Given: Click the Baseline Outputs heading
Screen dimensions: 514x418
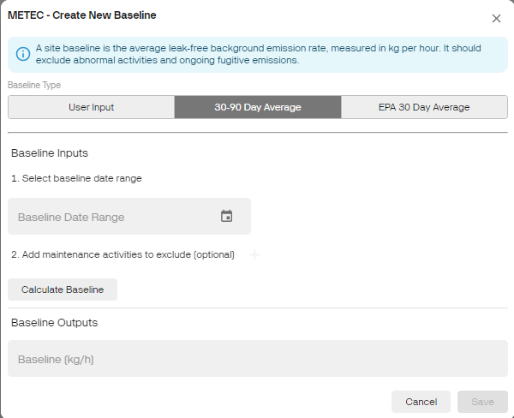Looking at the screenshot, I should pyautogui.click(x=54, y=323).
